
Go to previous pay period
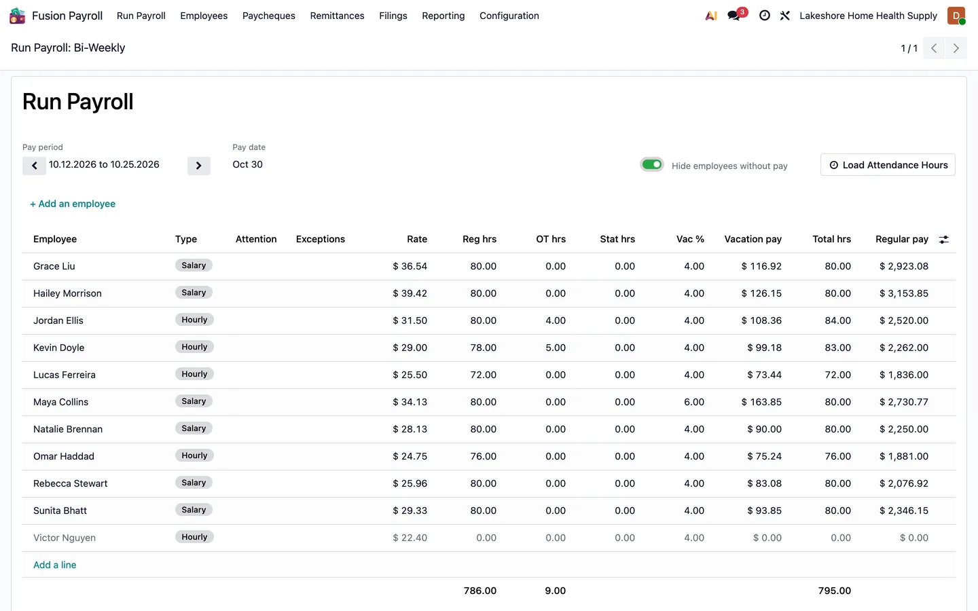34,166
